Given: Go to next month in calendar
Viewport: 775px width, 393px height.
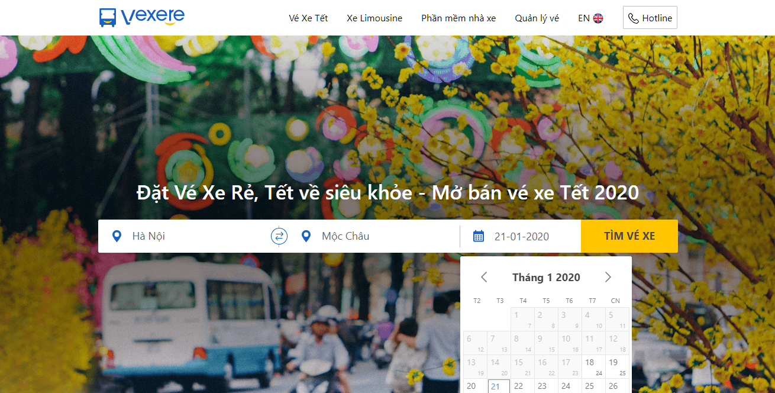Looking at the screenshot, I should point(608,277).
